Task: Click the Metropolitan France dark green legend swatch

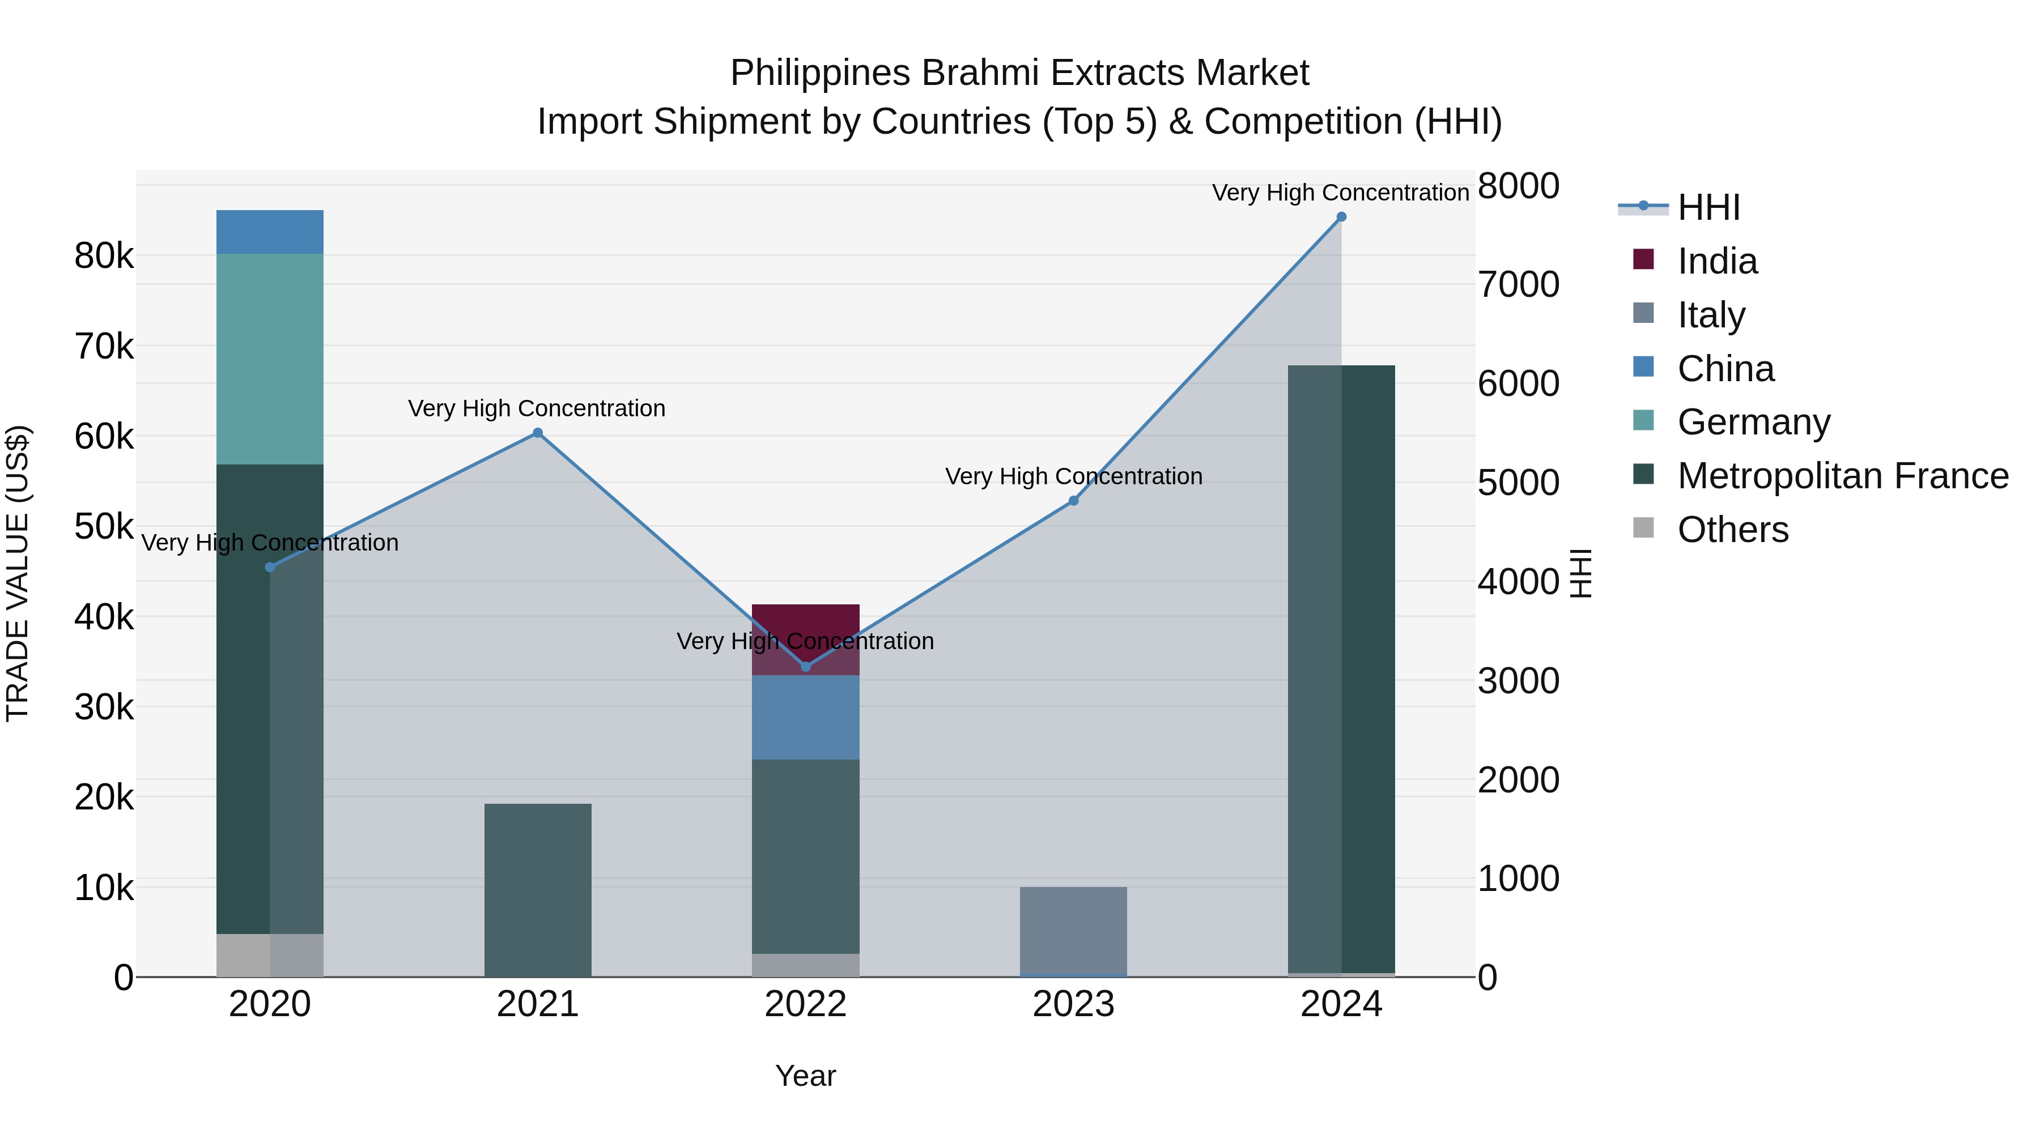Action: pos(1643,474)
